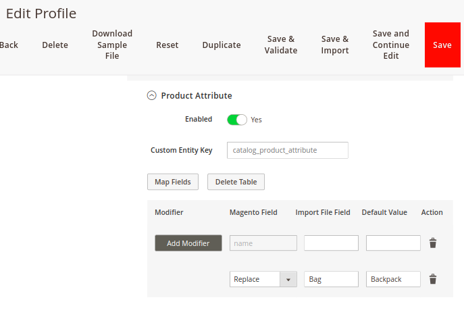The image size is (464, 321).
Task: Delete the current profile
Action: (x=55, y=45)
